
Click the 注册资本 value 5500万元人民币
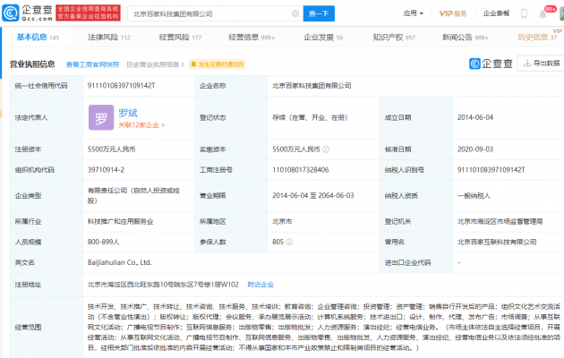tap(111, 149)
